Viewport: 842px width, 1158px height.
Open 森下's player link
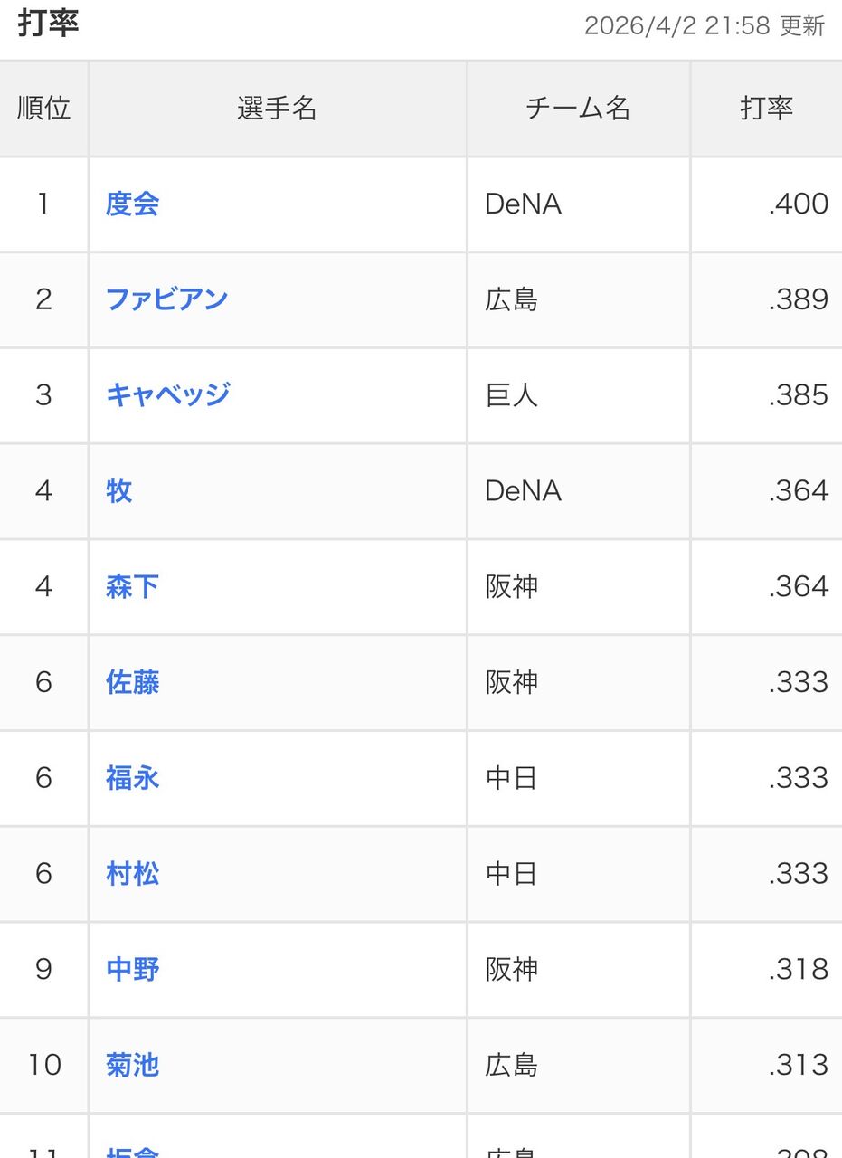click(132, 587)
